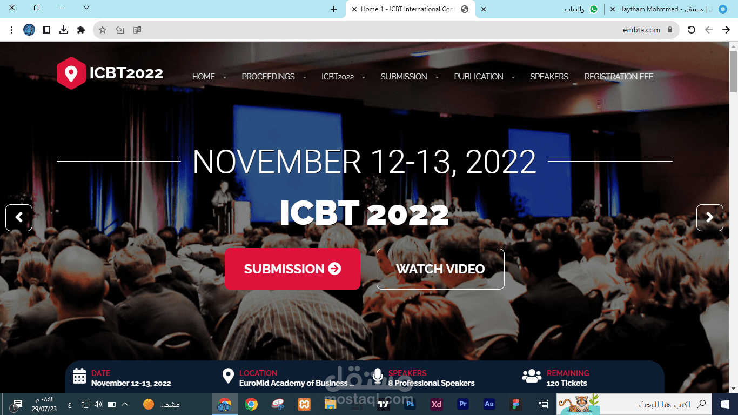Close the واتساب tab

point(483,9)
